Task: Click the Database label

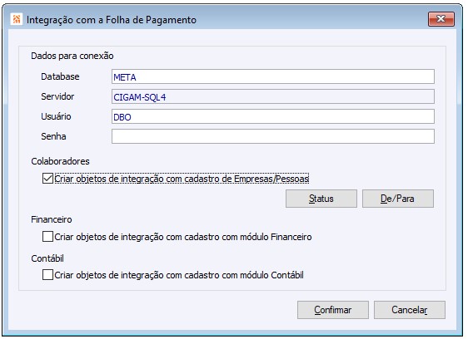Action: 60,76
